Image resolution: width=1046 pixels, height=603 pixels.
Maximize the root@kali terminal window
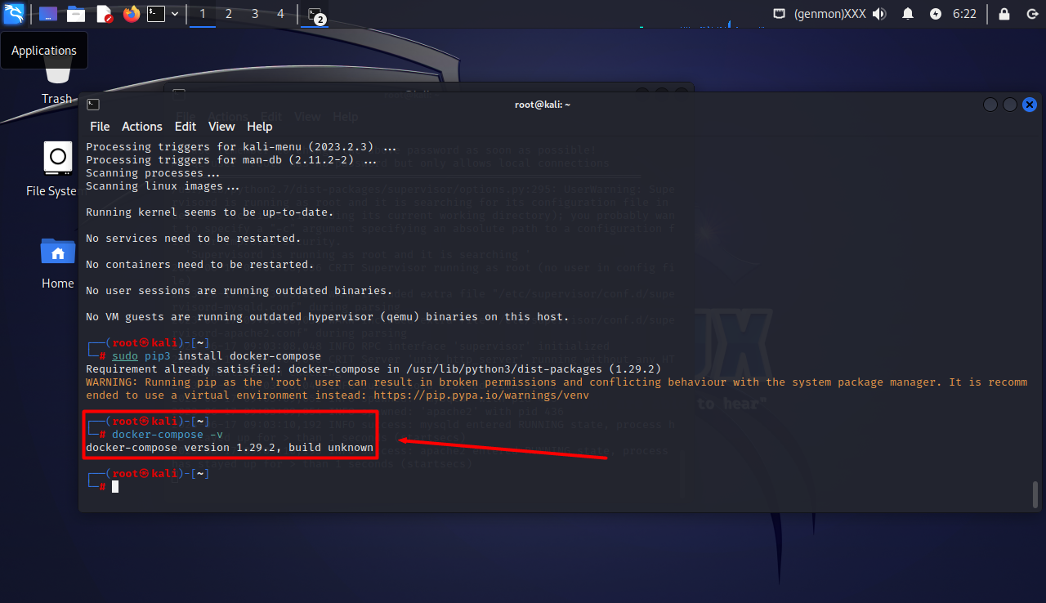click(x=1010, y=105)
